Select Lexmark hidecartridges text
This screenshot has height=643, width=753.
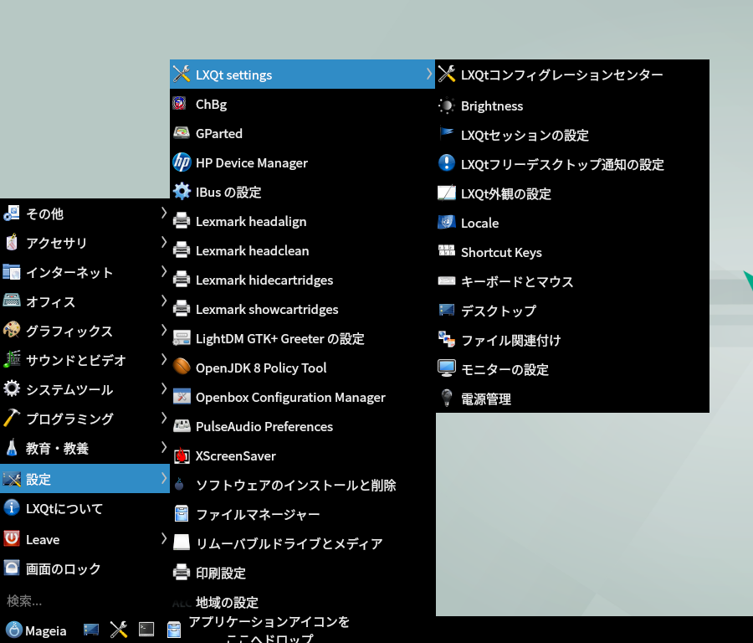coord(264,280)
